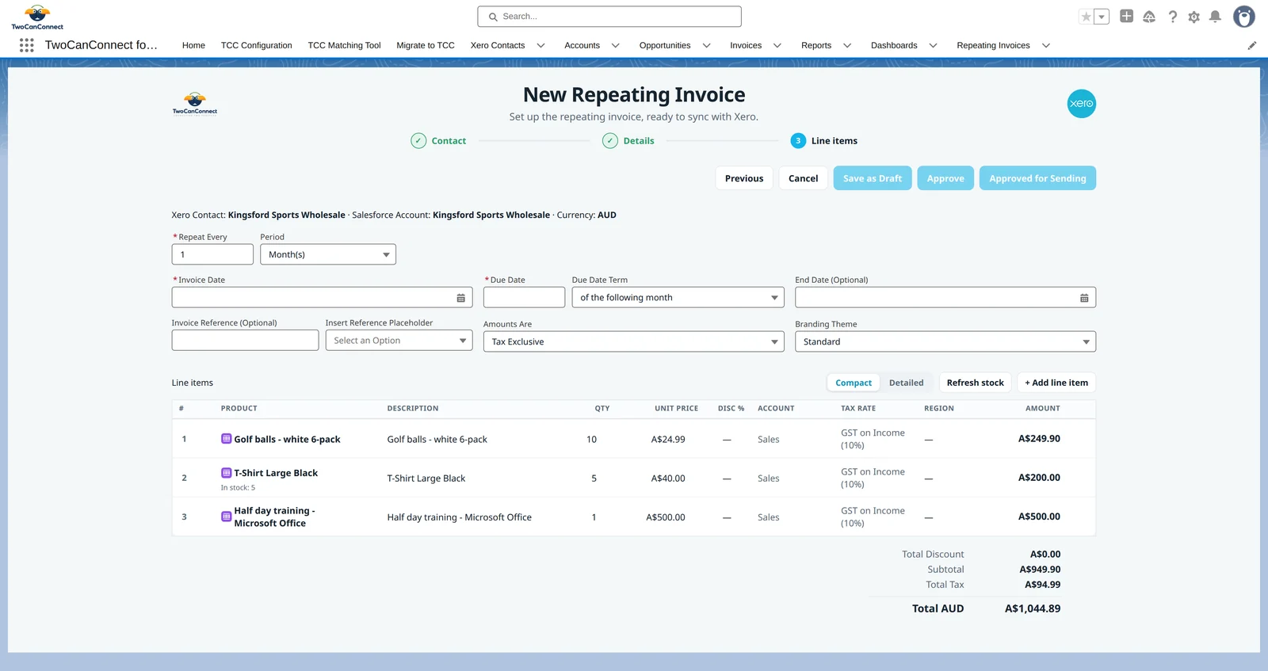Open the Period dropdown showing Month(s)
1268x671 pixels.
(x=328, y=254)
